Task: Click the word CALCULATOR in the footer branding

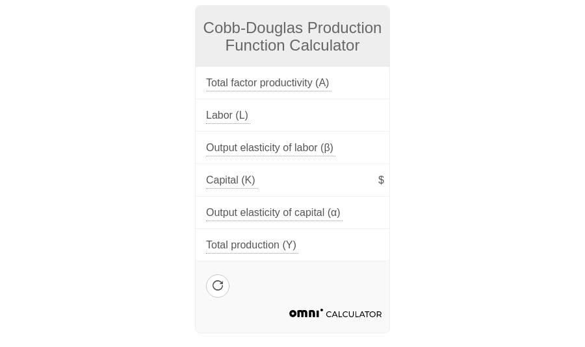Action: pos(354,315)
